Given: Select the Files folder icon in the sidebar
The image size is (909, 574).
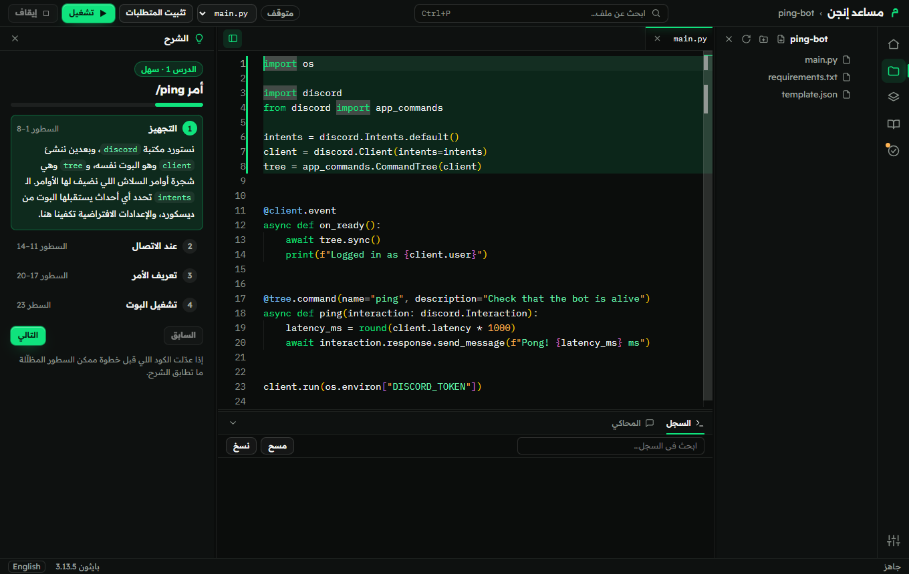Looking at the screenshot, I should pyautogui.click(x=893, y=71).
